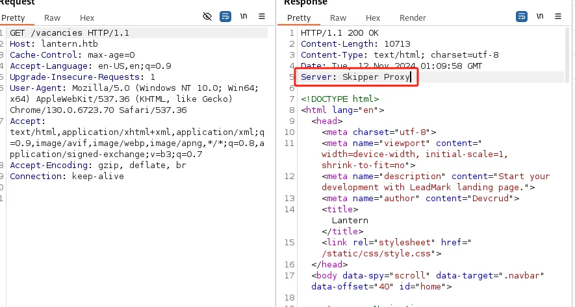Click the Upgrade-Insecure-Requests: 1 header
Screen dimensions: 575x307
pos(83,77)
